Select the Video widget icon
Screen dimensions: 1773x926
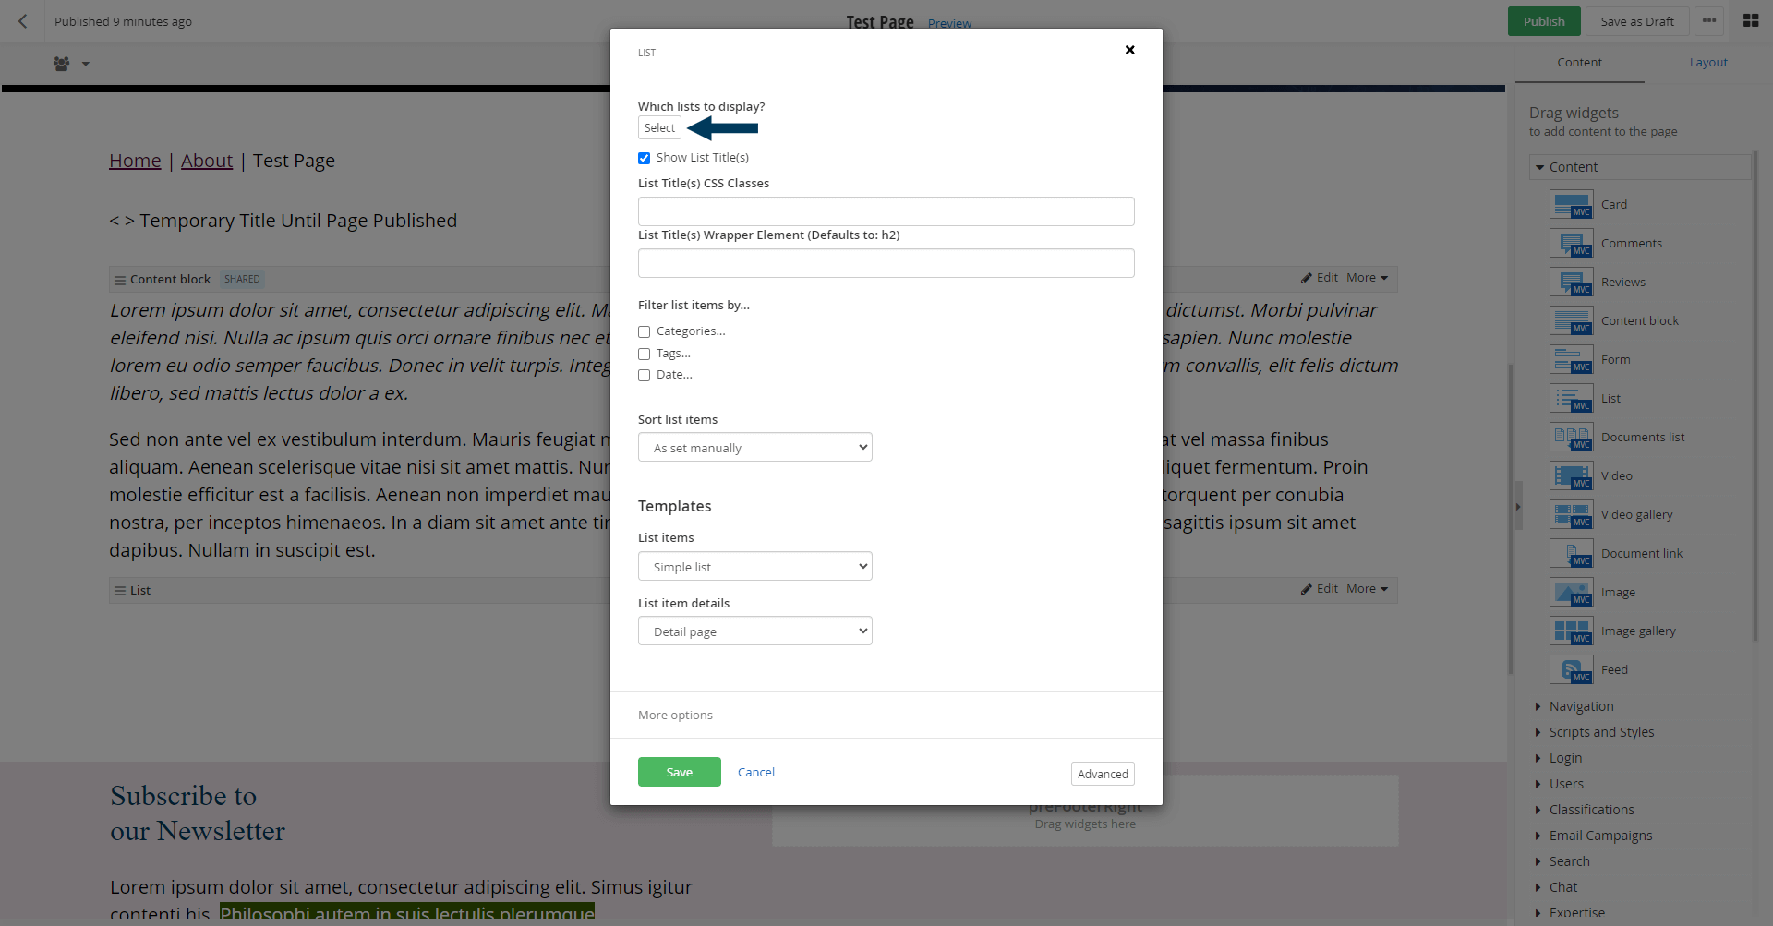[1571, 475]
